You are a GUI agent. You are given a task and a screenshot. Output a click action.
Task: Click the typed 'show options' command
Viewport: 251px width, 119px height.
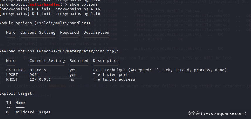point(84,5)
